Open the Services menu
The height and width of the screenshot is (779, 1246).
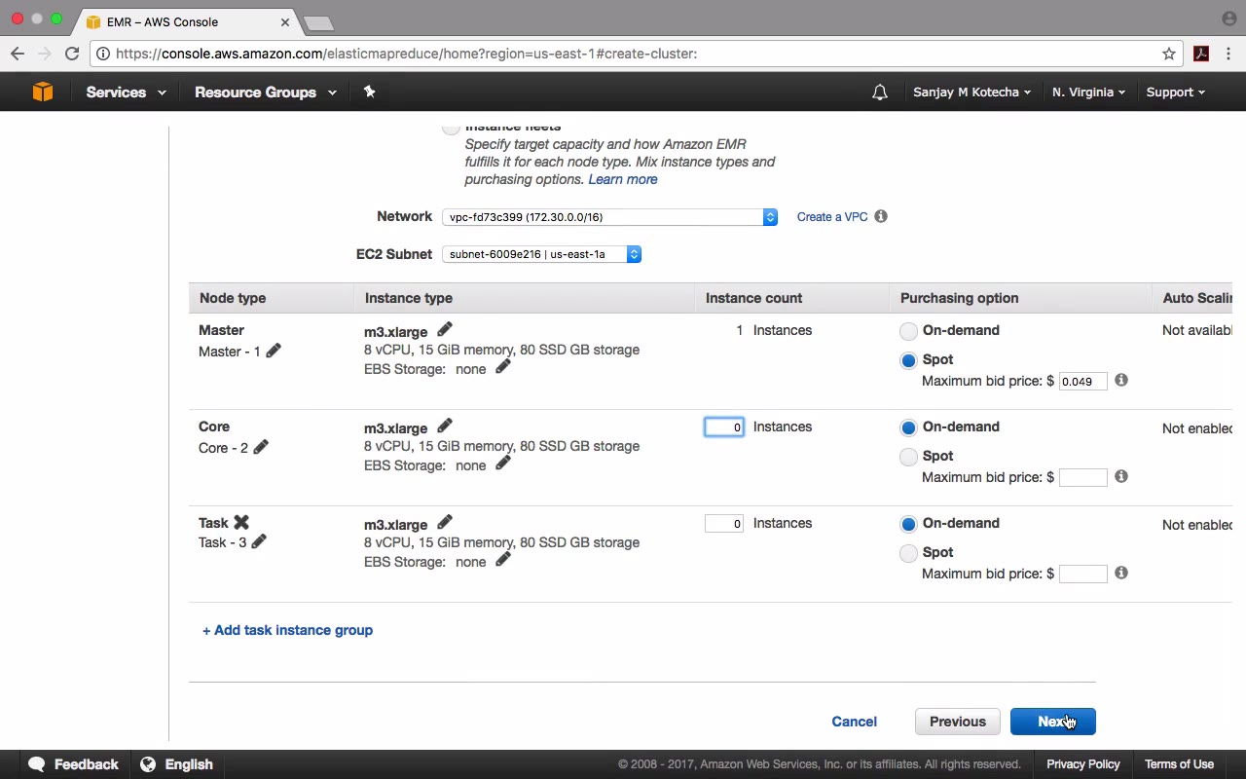point(126,93)
